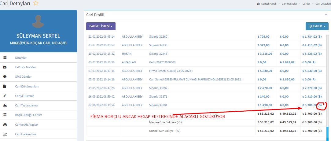The width and height of the screenshot is (331, 141).
Task: Click the pencil icon for Cariyi Düzenle
Action: coord(5,96)
